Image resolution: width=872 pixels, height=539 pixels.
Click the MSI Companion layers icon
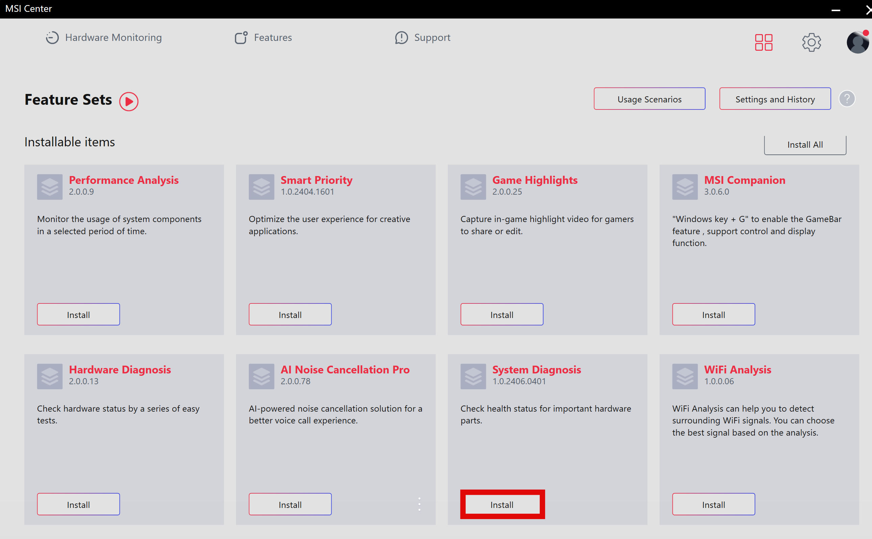click(685, 187)
